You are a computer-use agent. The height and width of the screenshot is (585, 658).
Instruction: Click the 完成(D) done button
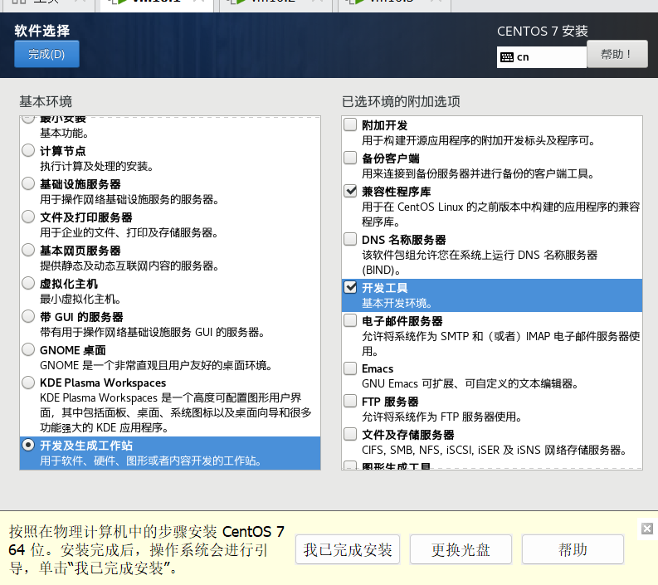pos(46,54)
